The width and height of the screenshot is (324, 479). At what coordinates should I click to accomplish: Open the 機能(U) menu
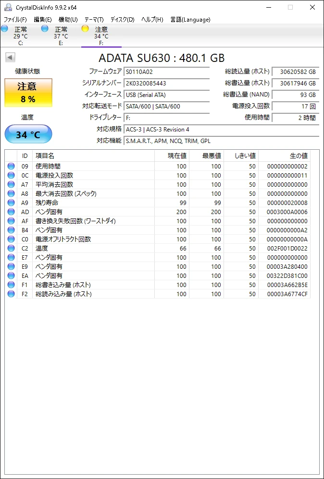(68, 20)
